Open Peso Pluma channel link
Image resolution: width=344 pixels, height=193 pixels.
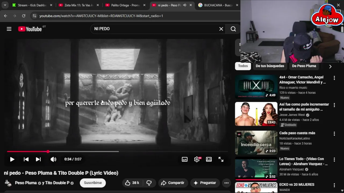(26, 183)
